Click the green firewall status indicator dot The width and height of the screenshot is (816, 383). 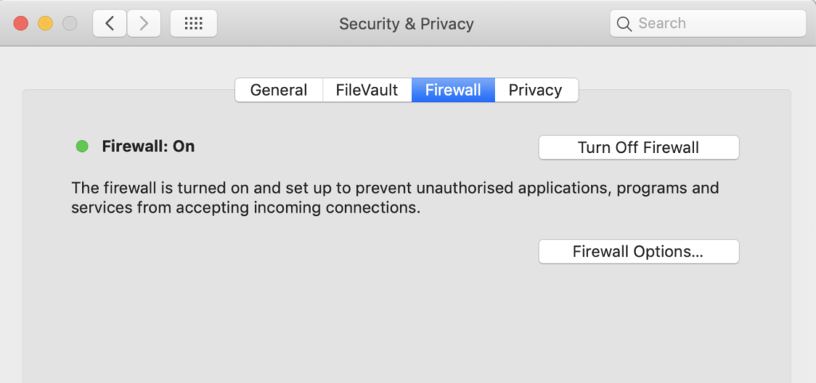point(82,146)
